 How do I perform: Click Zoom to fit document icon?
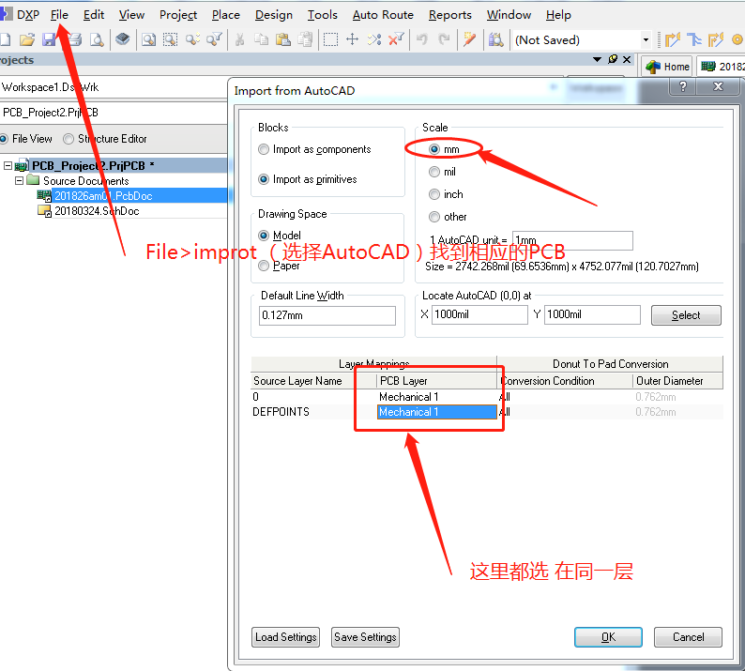[148, 39]
